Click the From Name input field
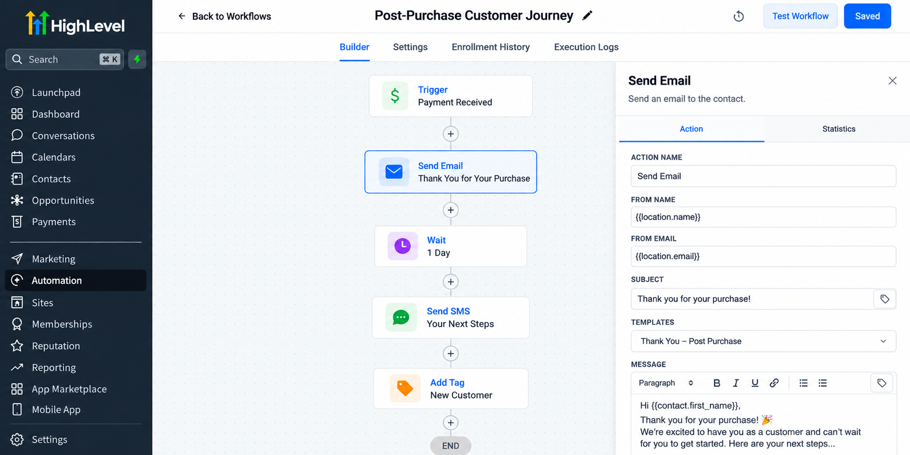This screenshot has width=910, height=455. pos(763,217)
